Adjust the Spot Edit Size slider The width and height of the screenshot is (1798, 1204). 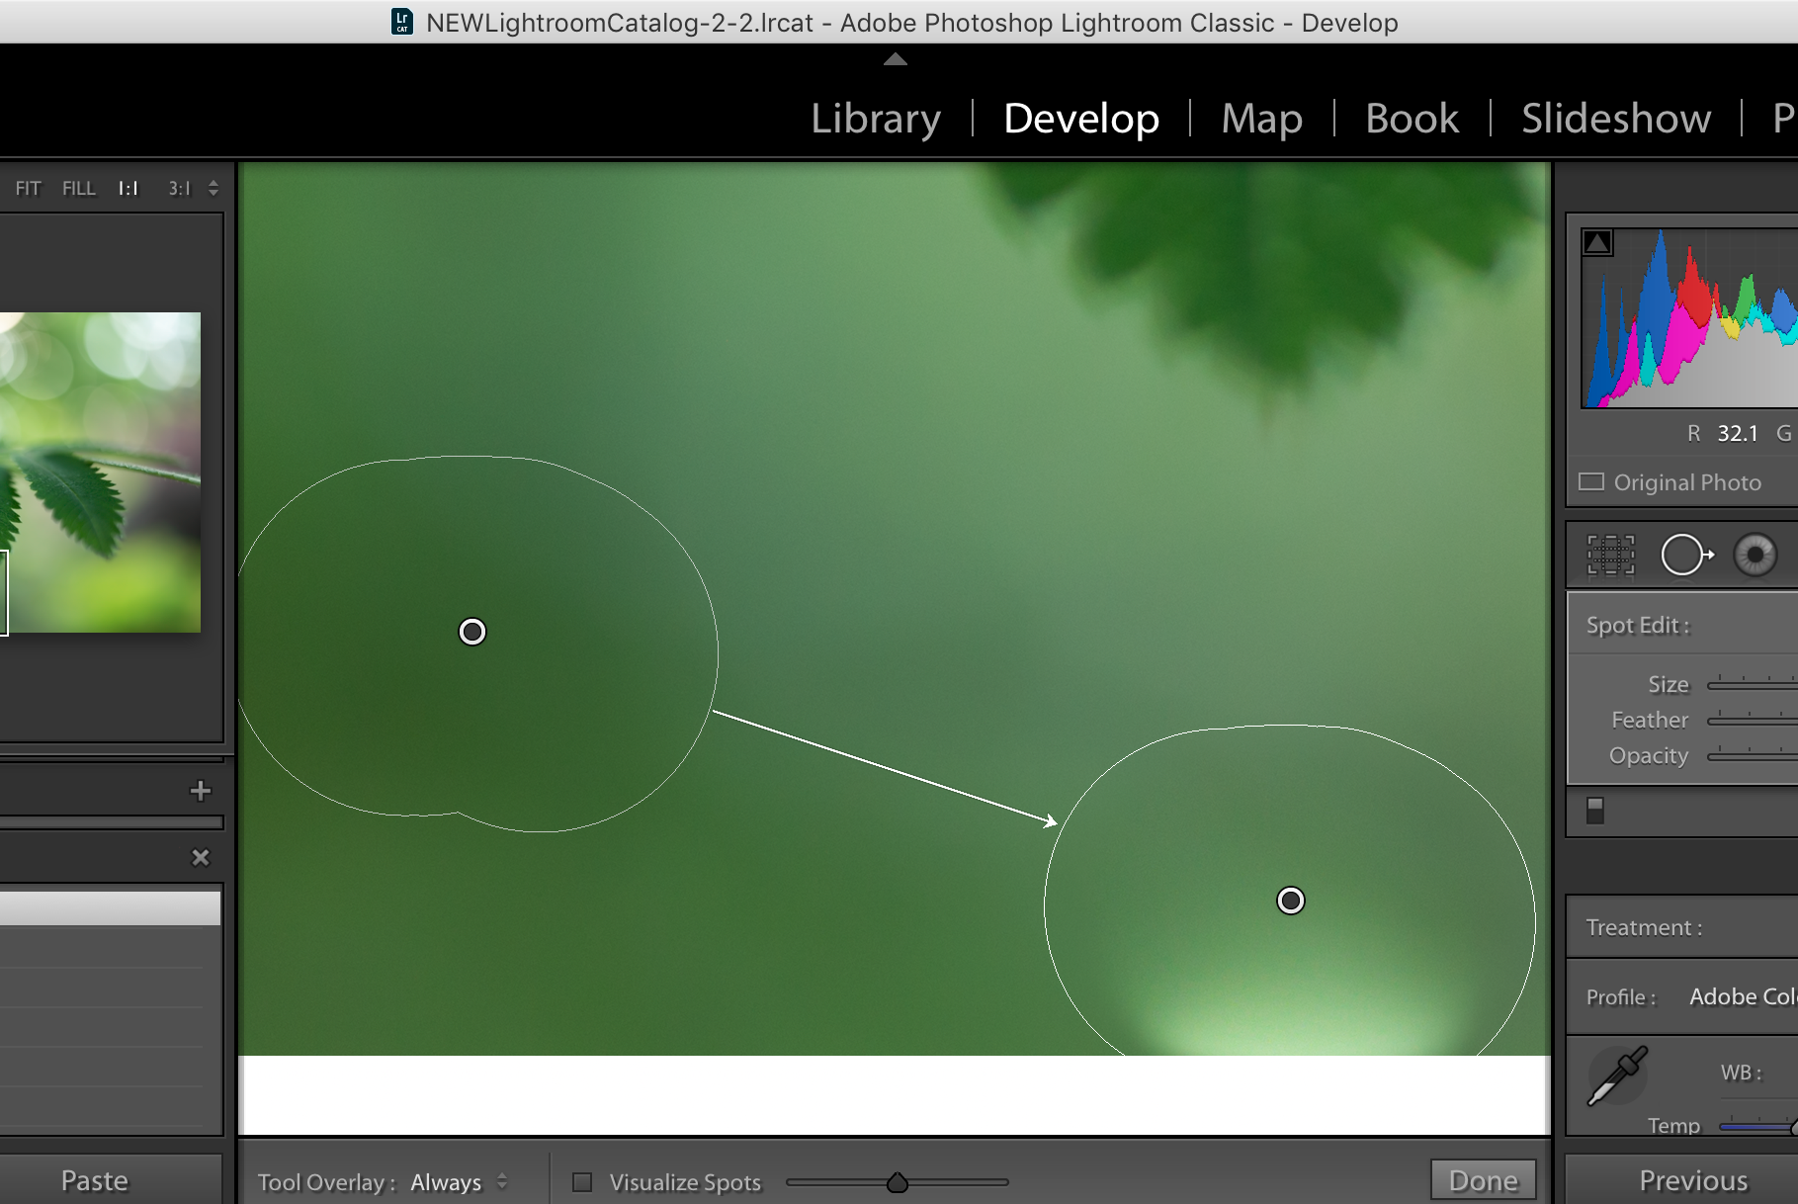[x=1752, y=684]
